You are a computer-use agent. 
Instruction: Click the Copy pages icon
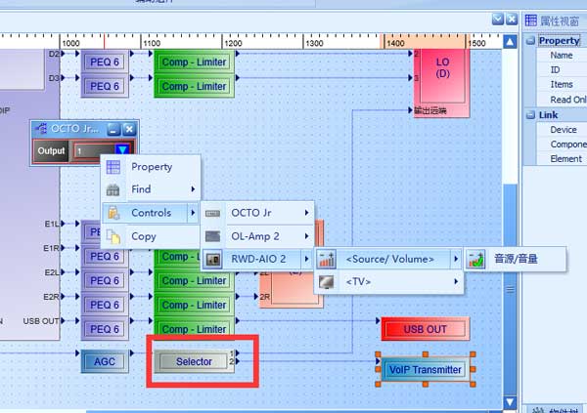click(113, 236)
